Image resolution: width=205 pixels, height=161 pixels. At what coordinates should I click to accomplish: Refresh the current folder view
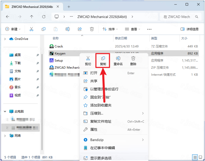pyautogui.click(x=44, y=17)
